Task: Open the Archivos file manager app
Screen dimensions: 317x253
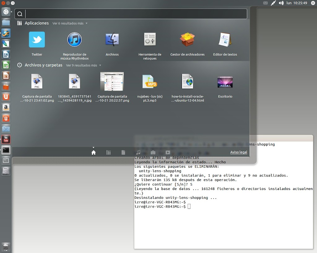Action: pyautogui.click(x=112, y=40)
